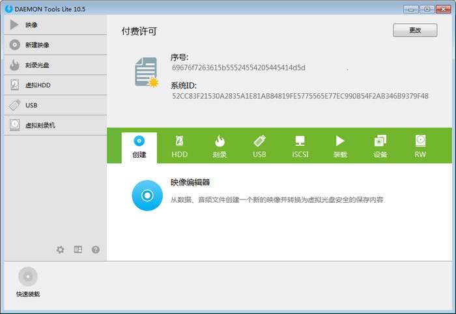Click the 快速装载 quick mount disc icon
The height and width of the screenshot is (314, 456).
[28, 276]
